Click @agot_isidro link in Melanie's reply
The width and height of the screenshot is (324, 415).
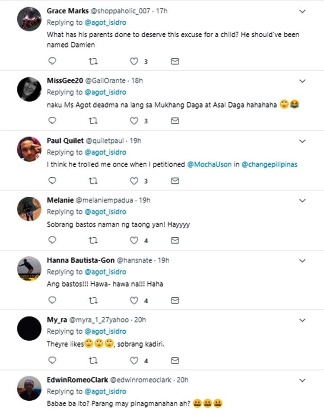click(x=105, y=212)
